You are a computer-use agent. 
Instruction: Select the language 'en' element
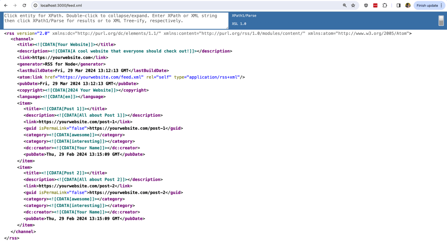[61, 96]
